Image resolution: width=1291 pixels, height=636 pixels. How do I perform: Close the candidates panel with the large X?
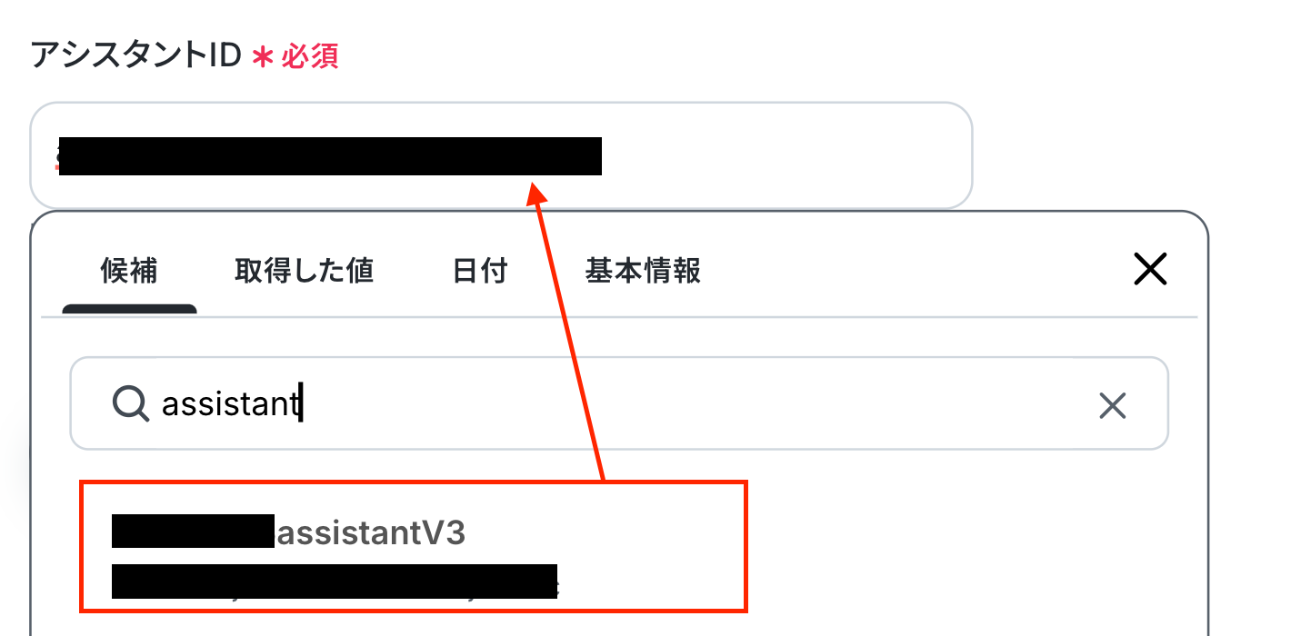tap(1150, 270)
